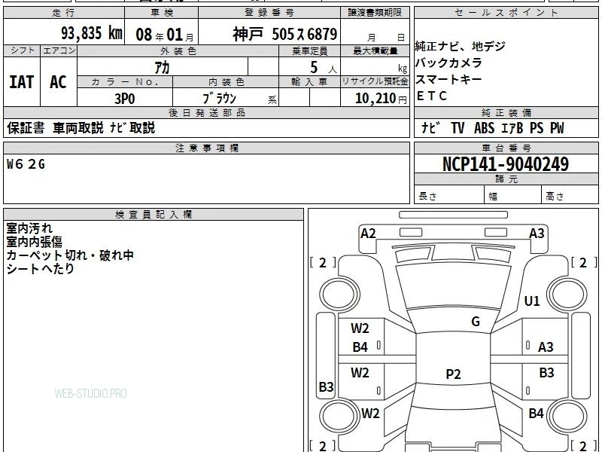The height and width of the screenshot is (452, 602).
Task: Click recycle deposit 10,210円
Action: [x=381, y=99]
